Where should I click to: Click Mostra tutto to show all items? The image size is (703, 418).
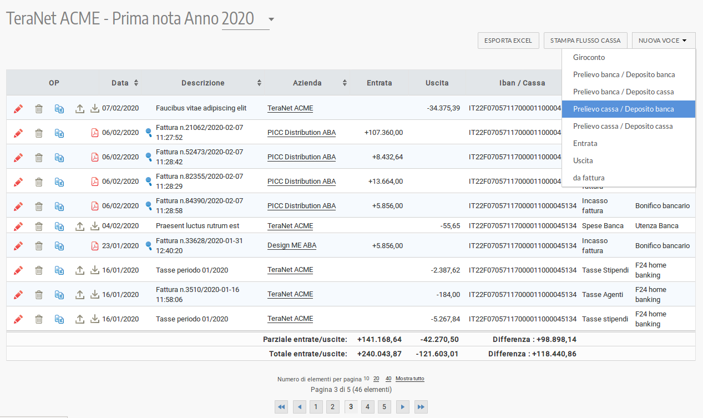(409, 379)
